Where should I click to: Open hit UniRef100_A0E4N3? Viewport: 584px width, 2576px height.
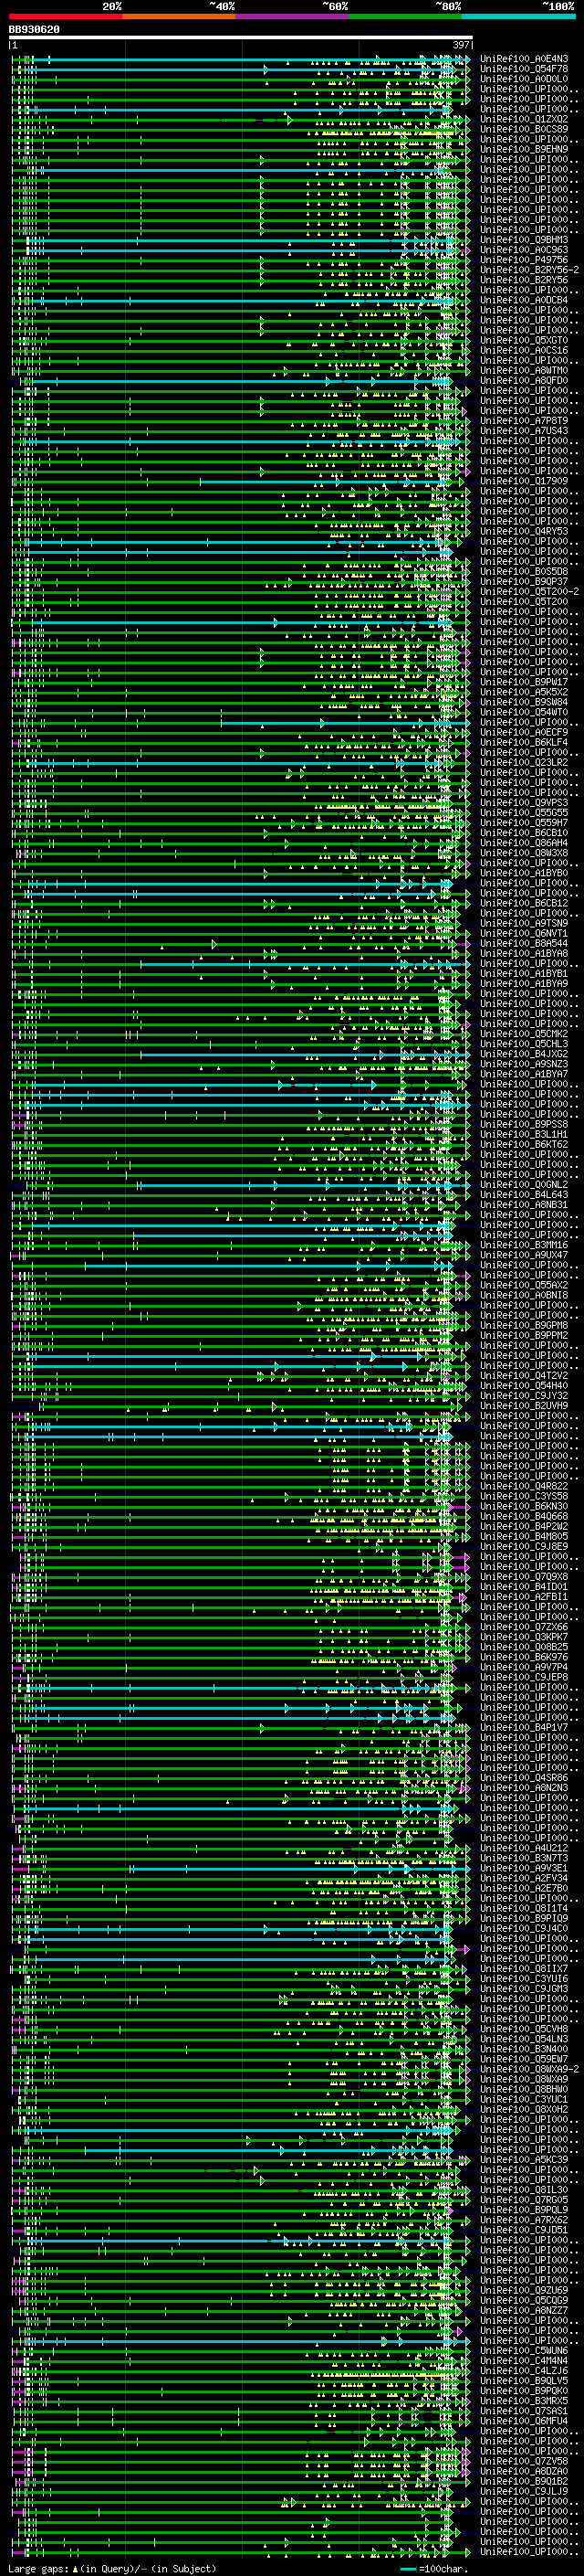click(x=523, y=59)
